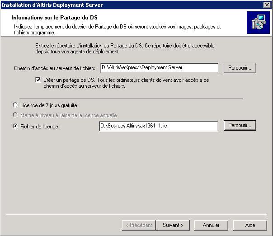Open help with the Aide button

pos(250,225)
